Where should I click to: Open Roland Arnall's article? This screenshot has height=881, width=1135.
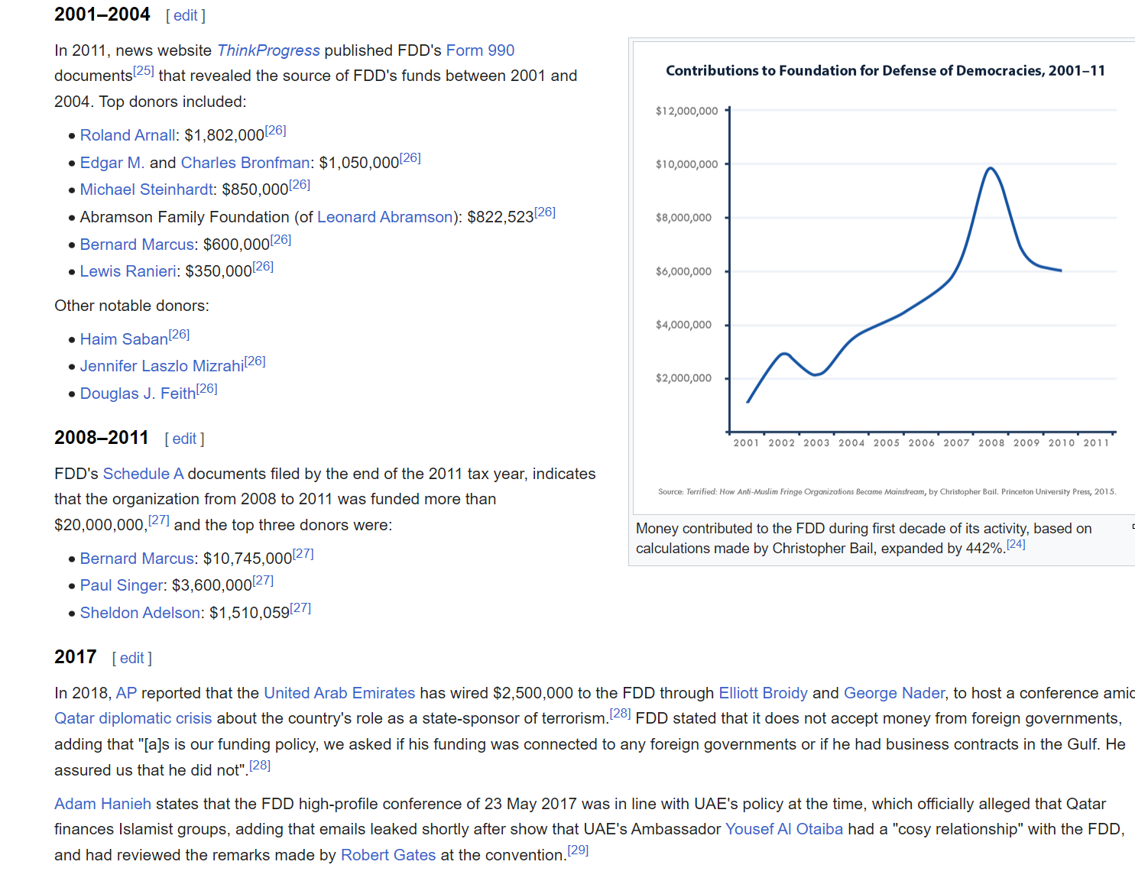[x=128, y=135]
